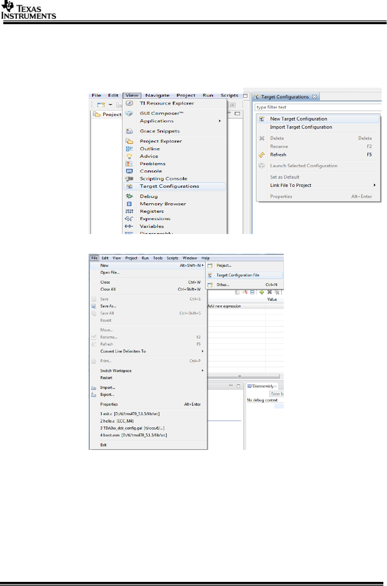The image size is (387, 586).
Task: Open the Navigate menu
Action: point(157,95)
